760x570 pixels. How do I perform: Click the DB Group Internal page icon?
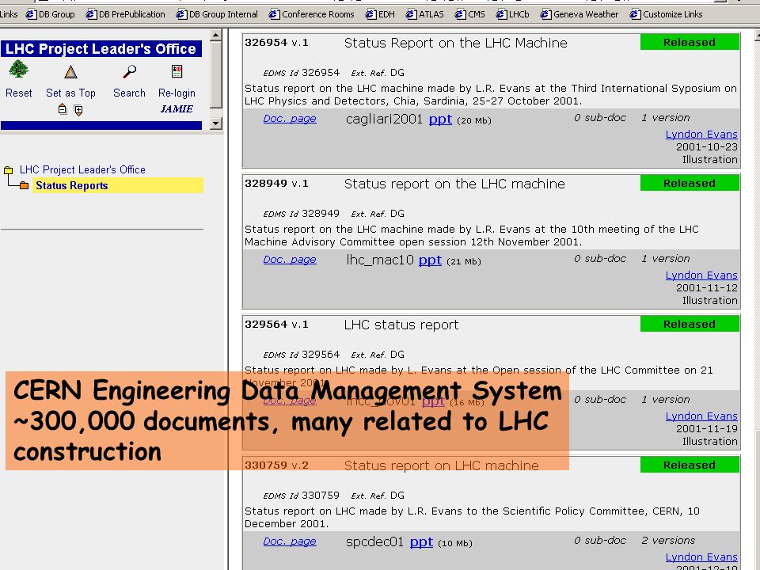181,14
